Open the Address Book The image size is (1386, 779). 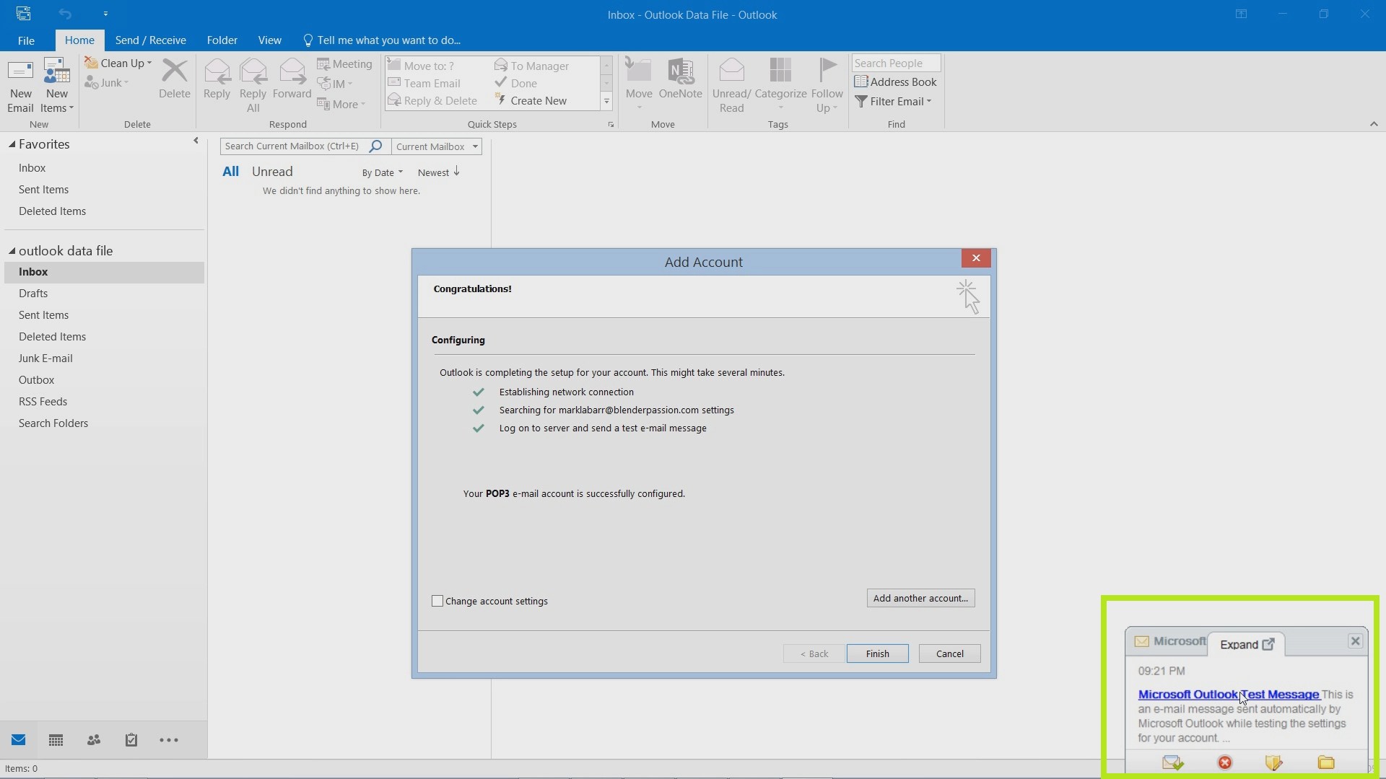pyautogui.click(x=895, y=82)
